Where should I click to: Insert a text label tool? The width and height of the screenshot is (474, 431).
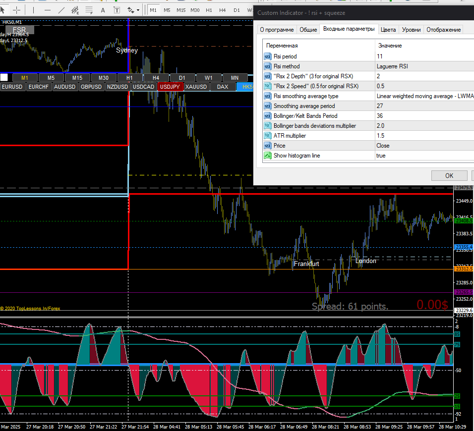(x=117, y=10)
